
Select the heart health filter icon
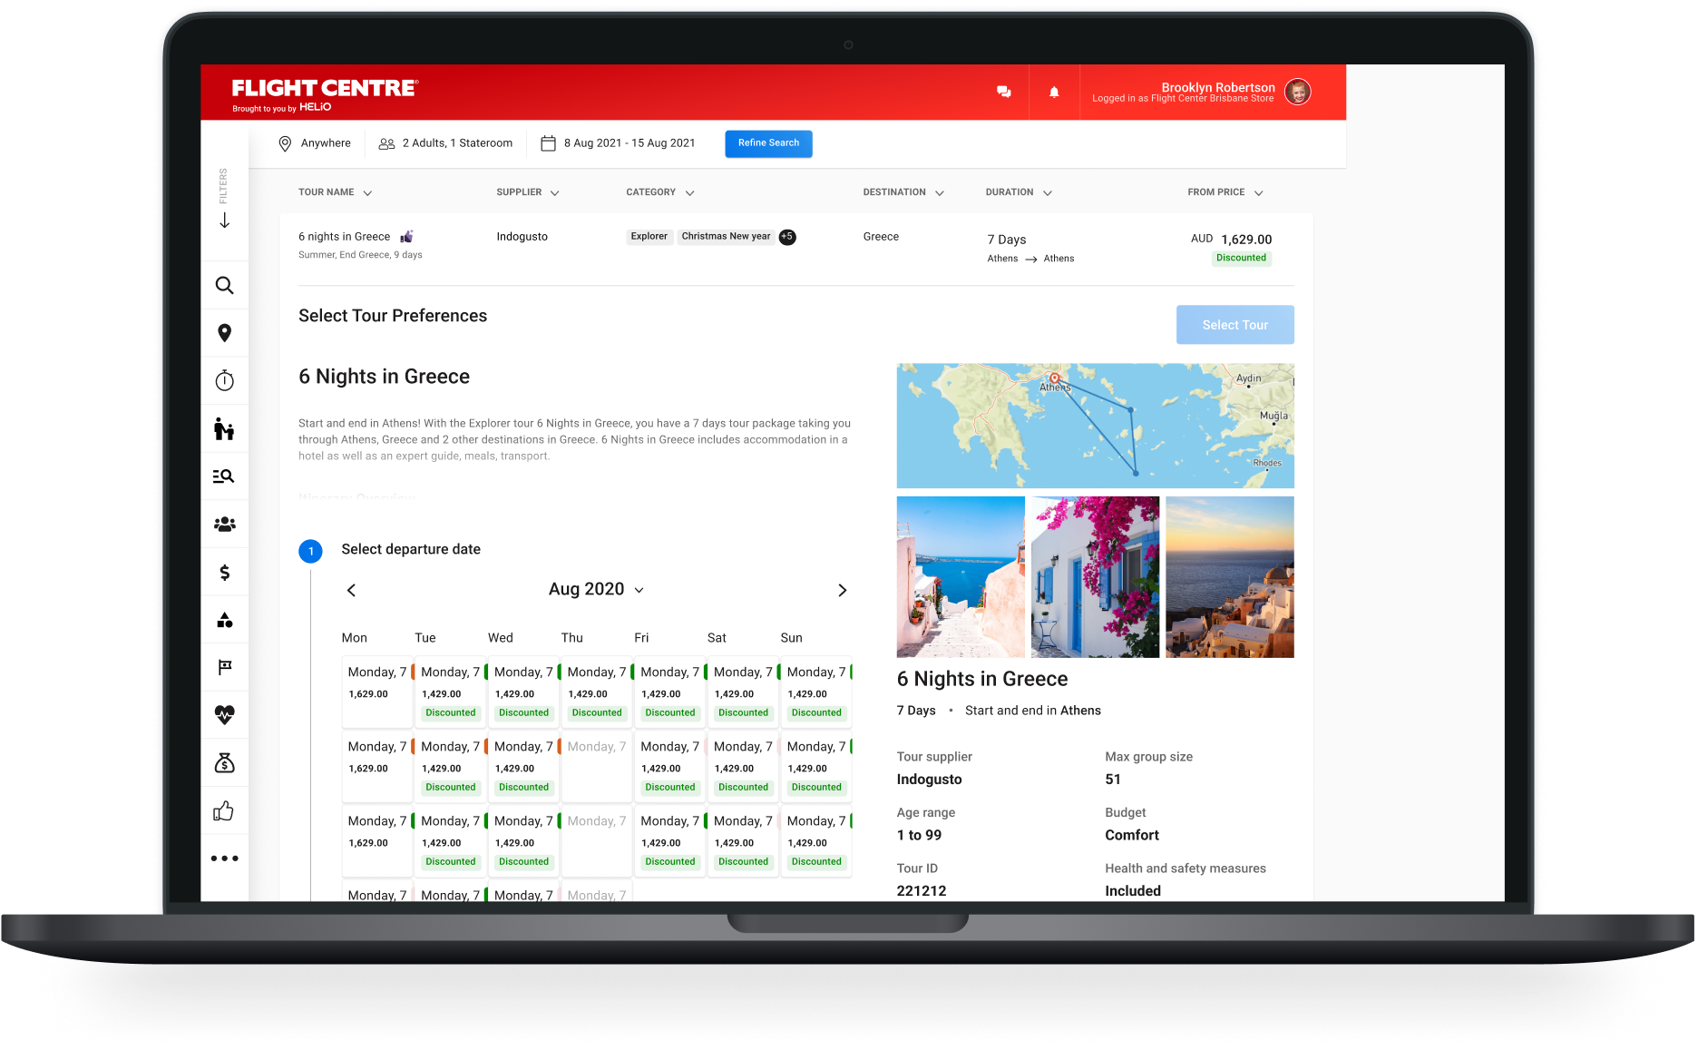point(224,715)
